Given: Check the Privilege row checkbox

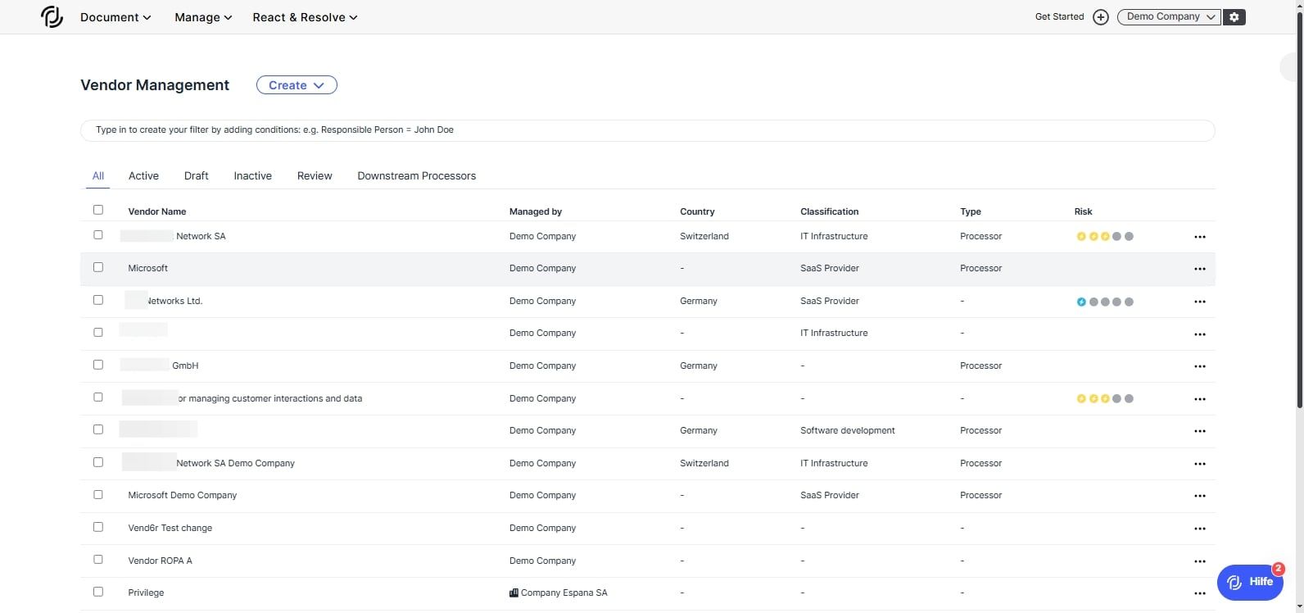Looking at the screenshot, I should [x=98, y=592].
